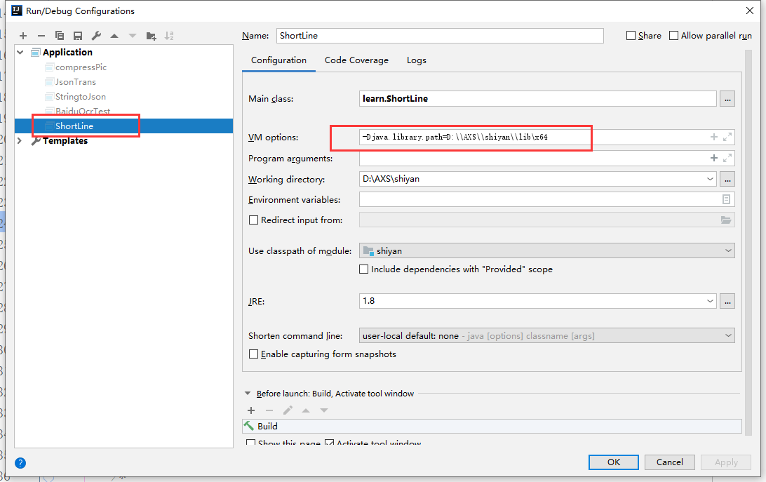Browse for a different Main class
766x482 pixels.
click(x=727, y=98)
